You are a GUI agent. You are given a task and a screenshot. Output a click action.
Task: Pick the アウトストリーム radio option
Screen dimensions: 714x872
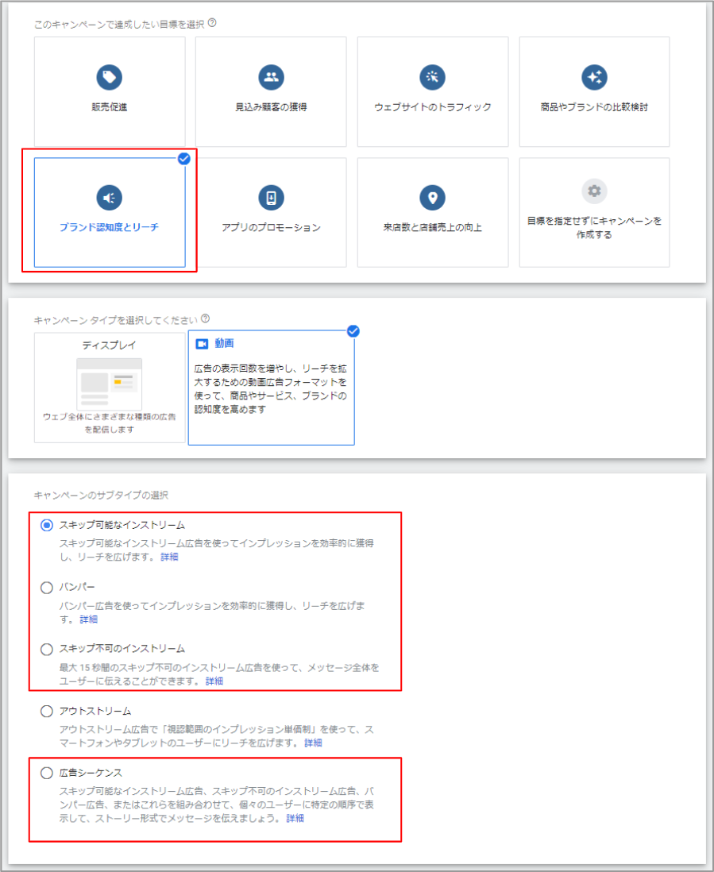[x=47, y=712]
